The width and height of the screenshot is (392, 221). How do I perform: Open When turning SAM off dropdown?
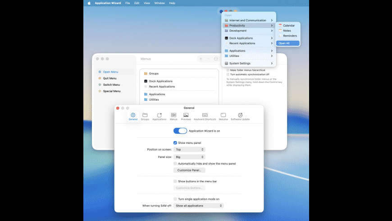click(199, 206)
